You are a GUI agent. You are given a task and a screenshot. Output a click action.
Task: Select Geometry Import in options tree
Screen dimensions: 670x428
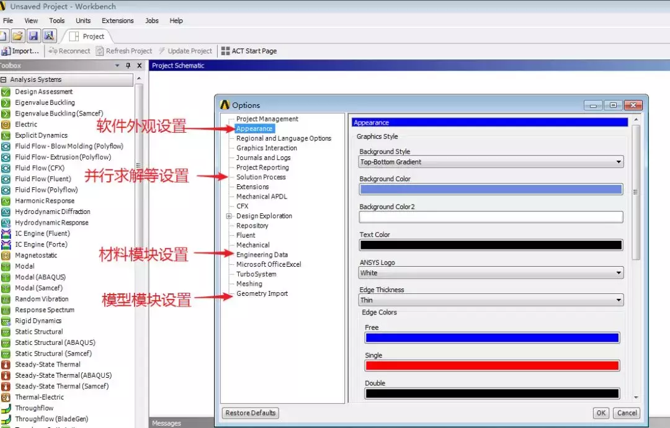point(262,293)
